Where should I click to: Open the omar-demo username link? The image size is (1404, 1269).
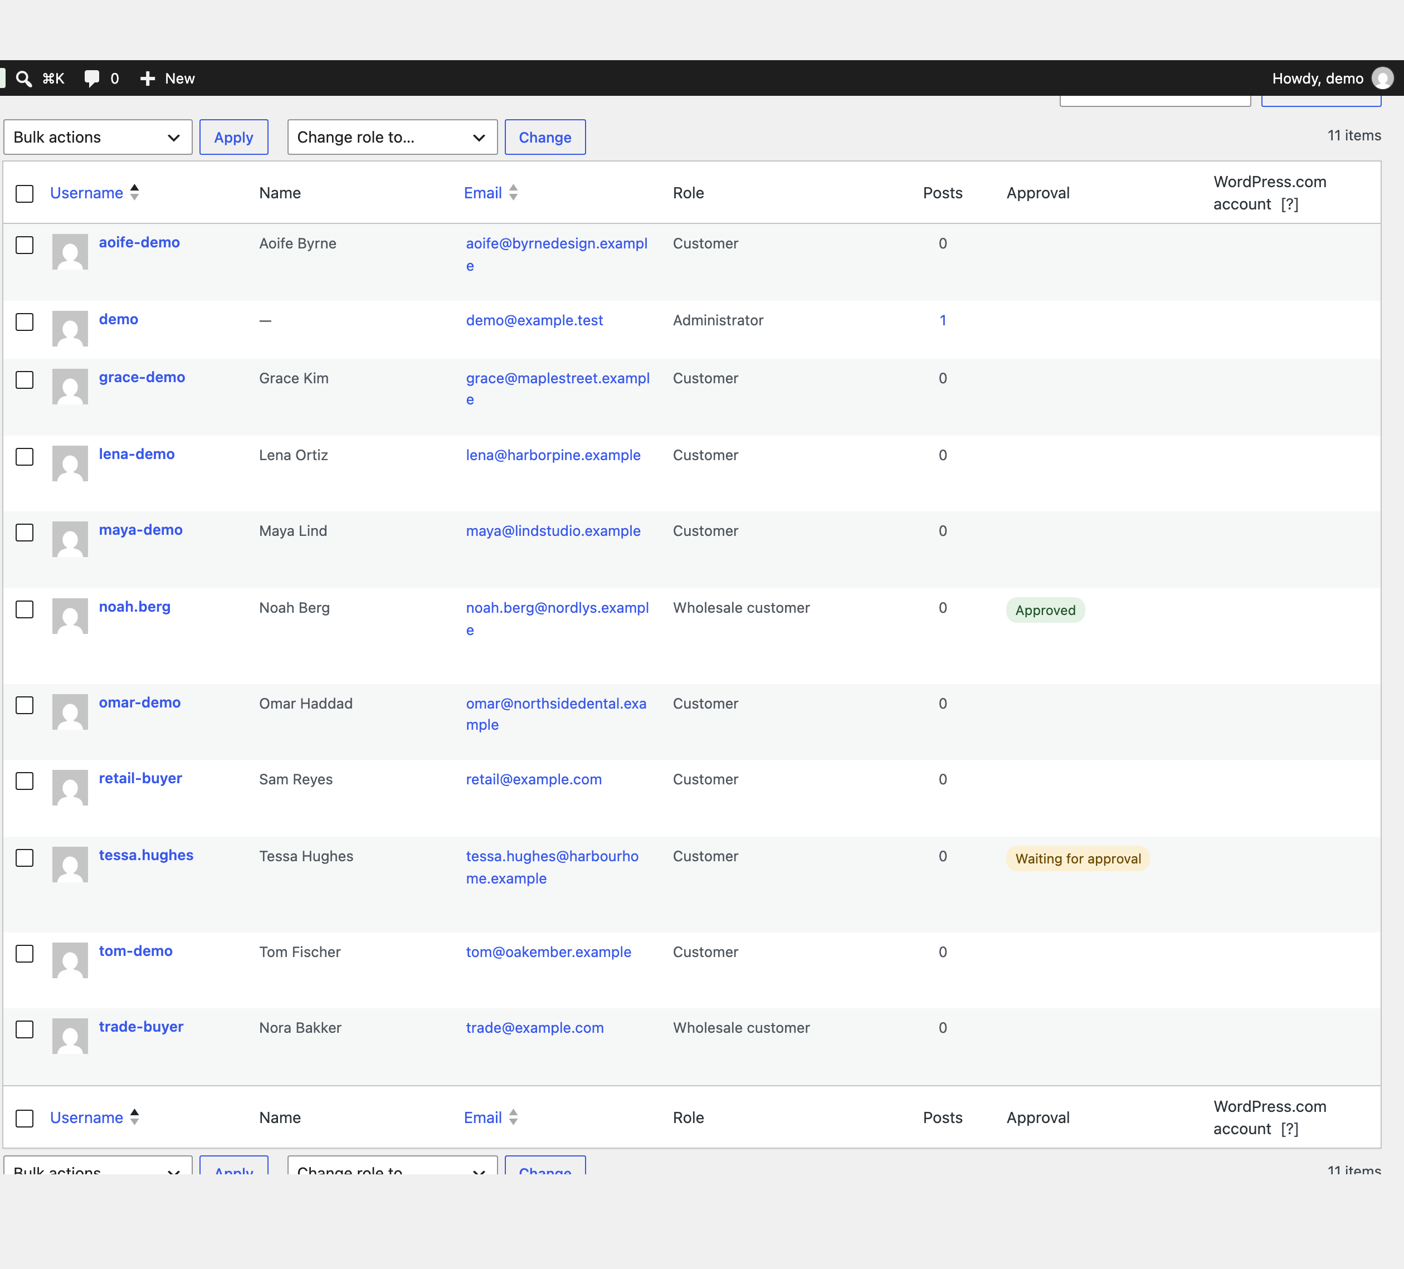click(140, 703)
